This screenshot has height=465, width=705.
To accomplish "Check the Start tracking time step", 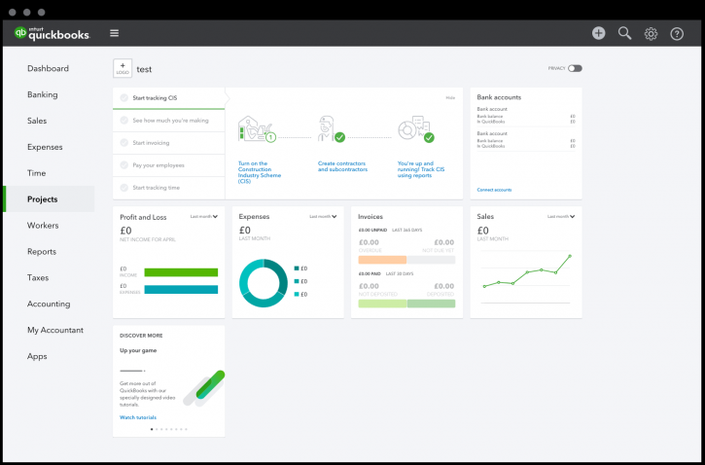I will click(124, 188).
